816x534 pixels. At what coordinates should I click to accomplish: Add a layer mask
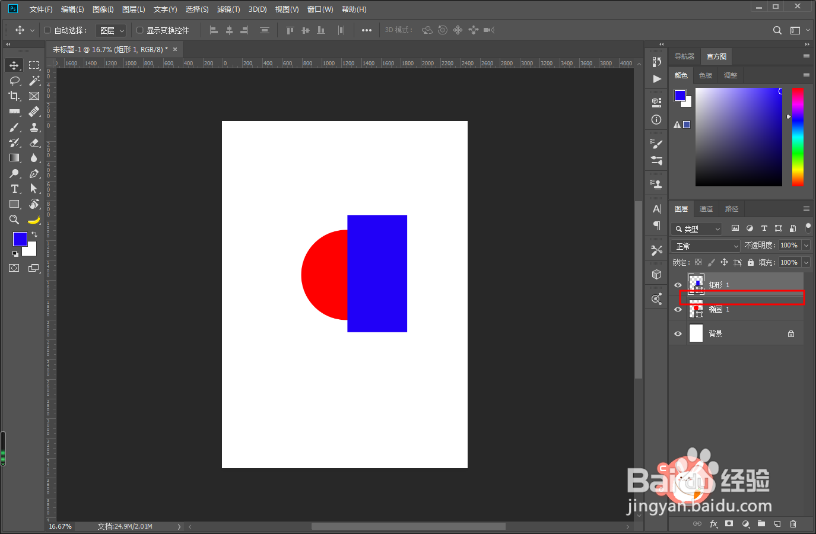[x=729, y=524]
